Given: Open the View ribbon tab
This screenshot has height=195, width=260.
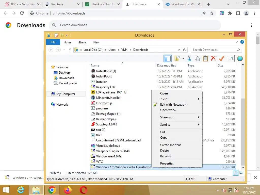Looking at the screenshot, I should coord(96,42).
